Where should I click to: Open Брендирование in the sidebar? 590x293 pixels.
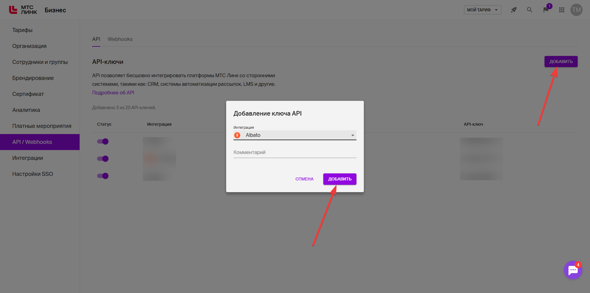(40, 78)
